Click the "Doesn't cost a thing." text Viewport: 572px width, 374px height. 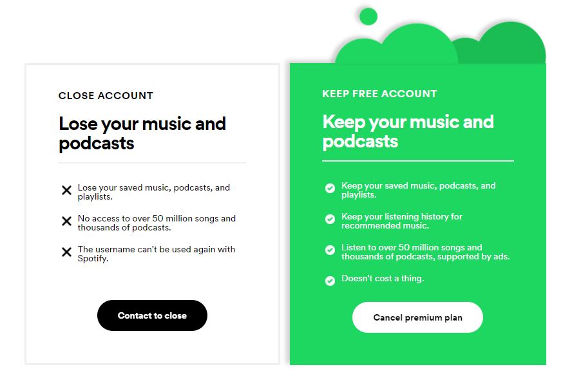[x=383, y=279]
